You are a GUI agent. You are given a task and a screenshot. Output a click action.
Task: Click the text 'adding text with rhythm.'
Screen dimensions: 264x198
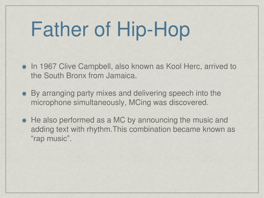click(x=71, y=129)
